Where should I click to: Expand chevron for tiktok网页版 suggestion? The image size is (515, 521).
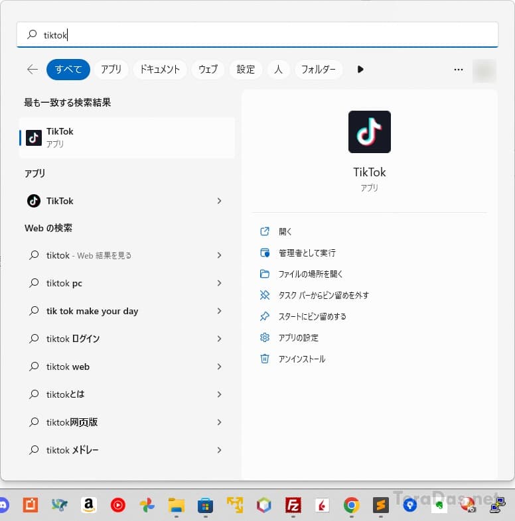tap(219, 422)
